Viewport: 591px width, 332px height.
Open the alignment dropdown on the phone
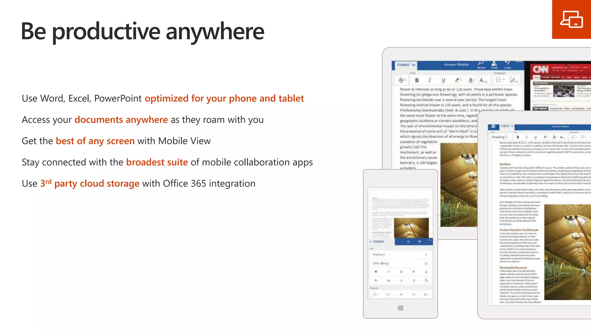(x=426, y=294)
